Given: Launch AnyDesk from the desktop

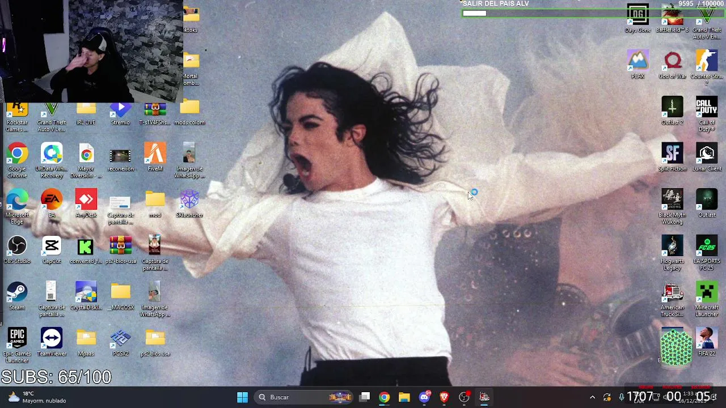Looking at the screenshot, I should (86, 204).
